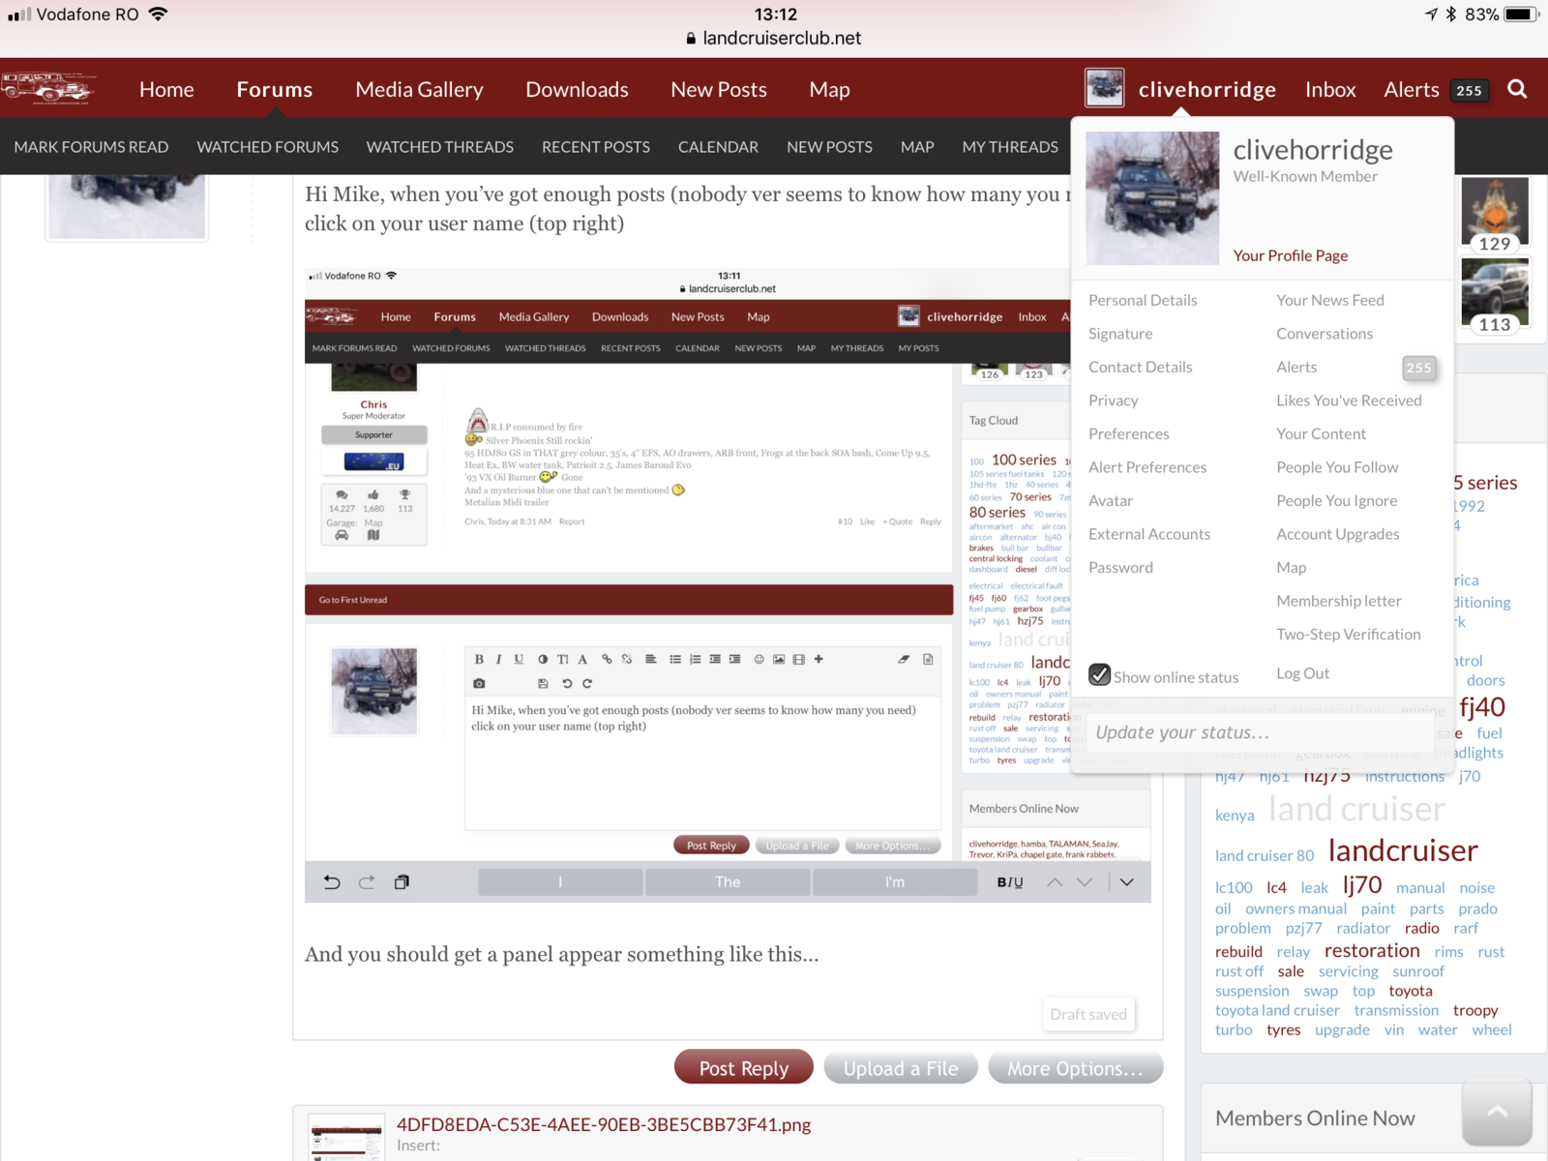The width and height of the screenshot is (1548, 1161).
Task: Open Account Upgrades
Action: 1338,534
